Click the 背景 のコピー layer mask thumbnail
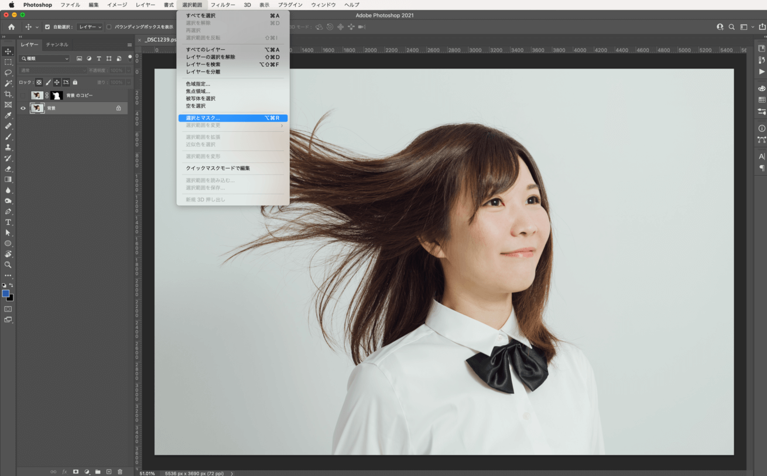The width and height of the screenshot is (767, 476). tap(57, 95)
